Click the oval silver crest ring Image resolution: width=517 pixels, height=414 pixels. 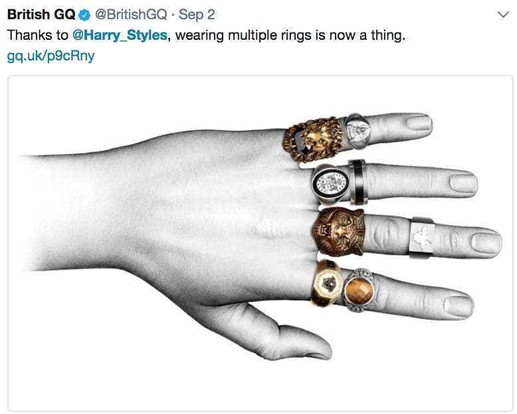(331, 183)
